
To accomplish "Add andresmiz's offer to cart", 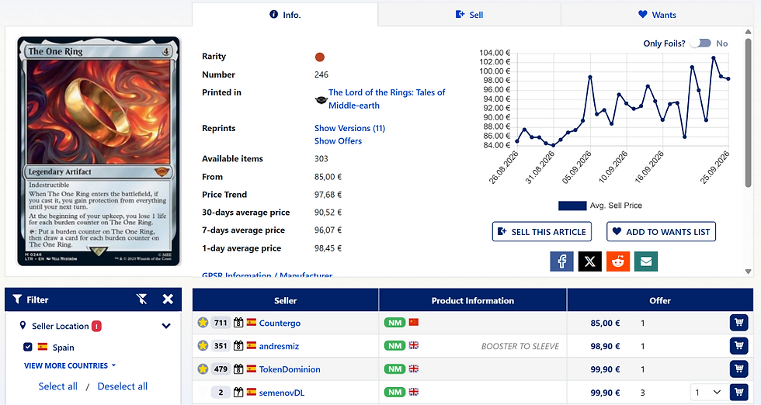I will pyautogui.click(x=738, y=346).
